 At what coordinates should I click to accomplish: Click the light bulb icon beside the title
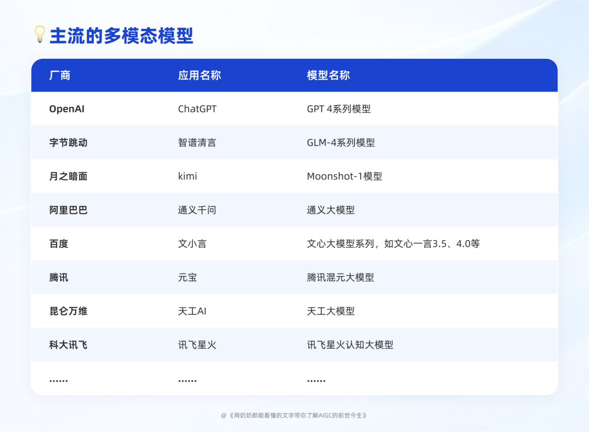pyautogui.click(x=40, y=34)
